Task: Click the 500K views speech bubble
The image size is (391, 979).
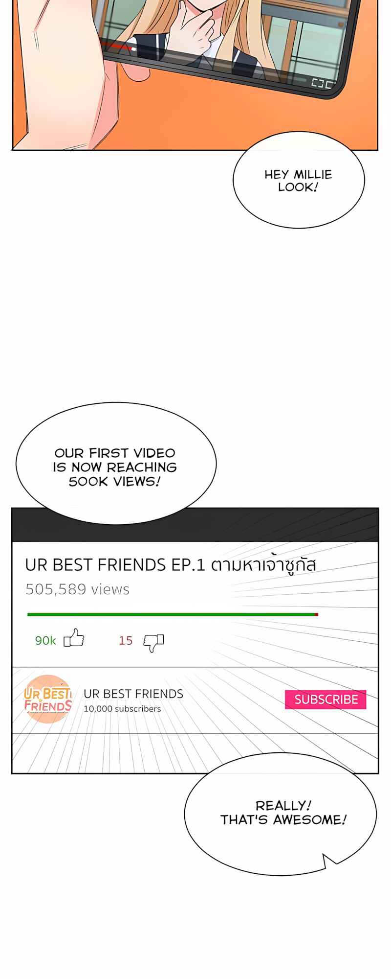Action: point(116,463)
